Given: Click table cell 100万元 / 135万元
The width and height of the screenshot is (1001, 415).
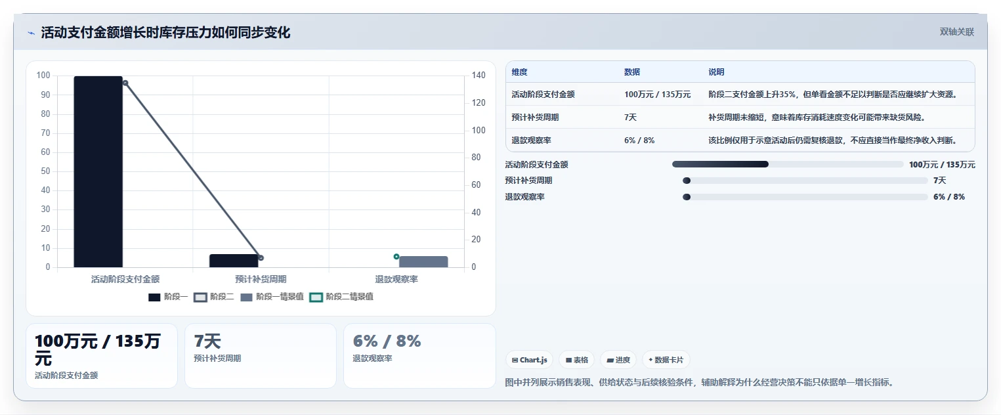Looking at the screenshot, I should [657, 95].
